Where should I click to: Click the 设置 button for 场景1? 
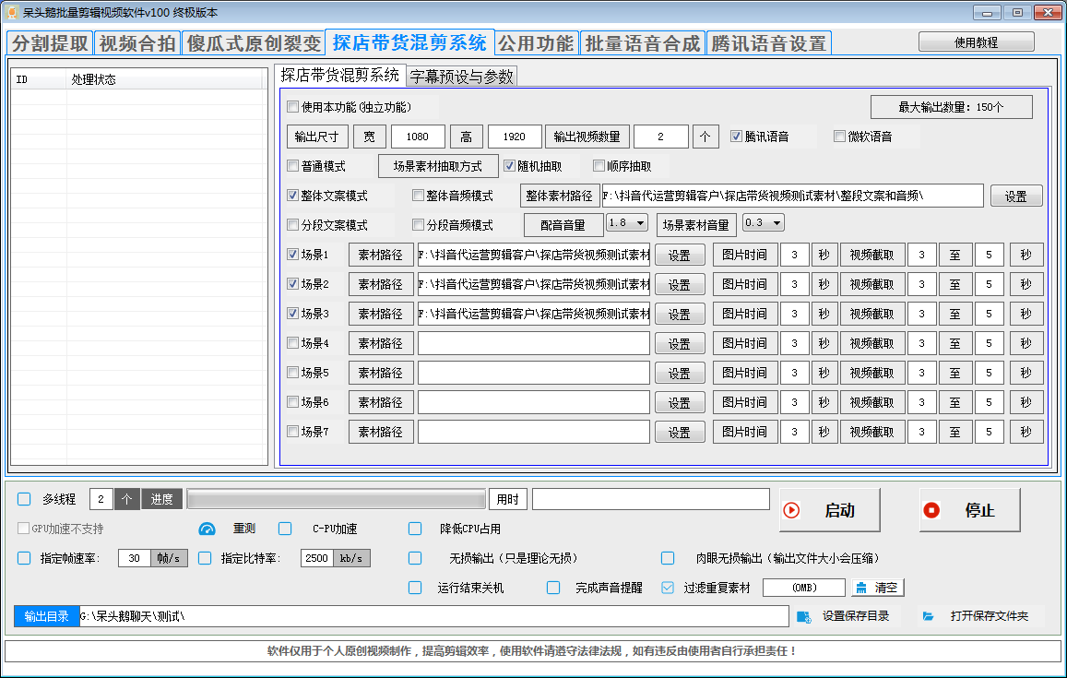click(x=680, y=255)
